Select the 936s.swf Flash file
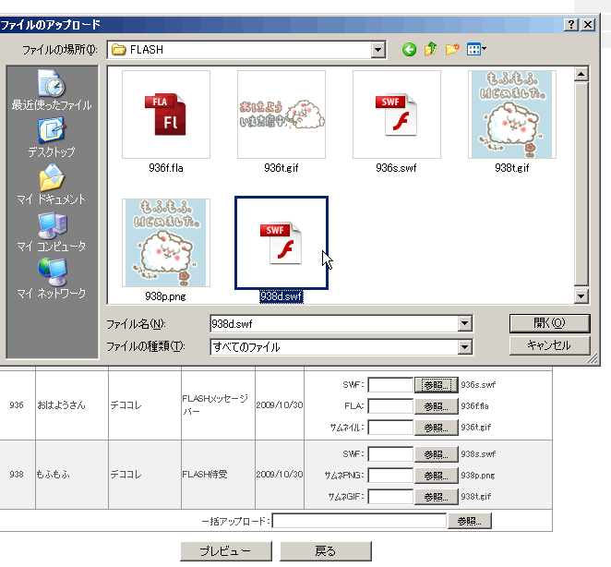611x567 pixels. pos(397,115)
